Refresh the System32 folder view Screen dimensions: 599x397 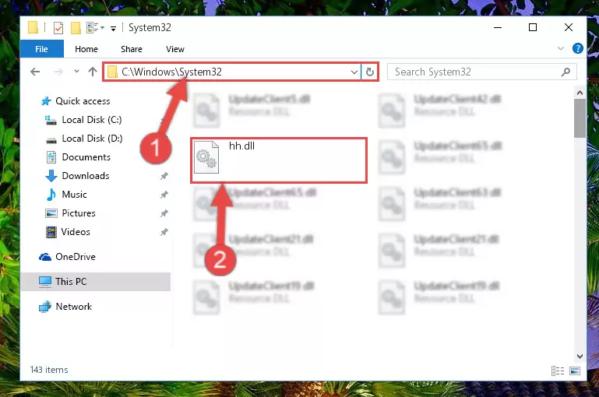(x=370, y=72)
